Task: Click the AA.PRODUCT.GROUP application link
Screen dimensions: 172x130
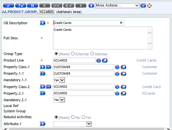Action: pos(20,12)
